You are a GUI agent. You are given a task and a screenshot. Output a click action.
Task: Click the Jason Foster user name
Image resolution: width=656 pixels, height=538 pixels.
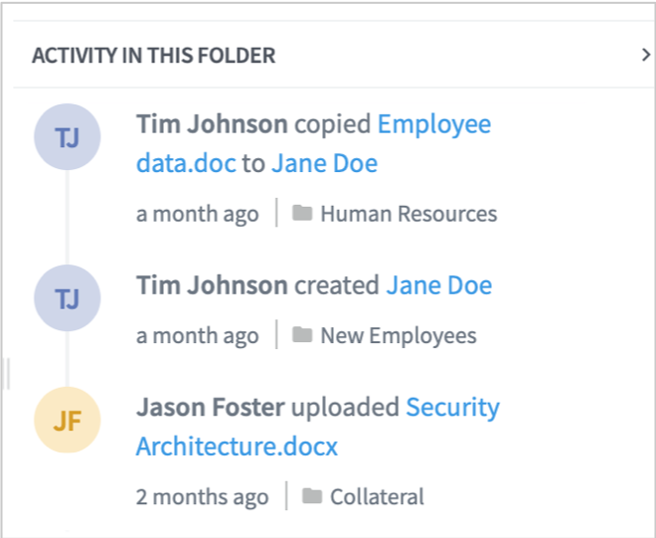(211, 408)
